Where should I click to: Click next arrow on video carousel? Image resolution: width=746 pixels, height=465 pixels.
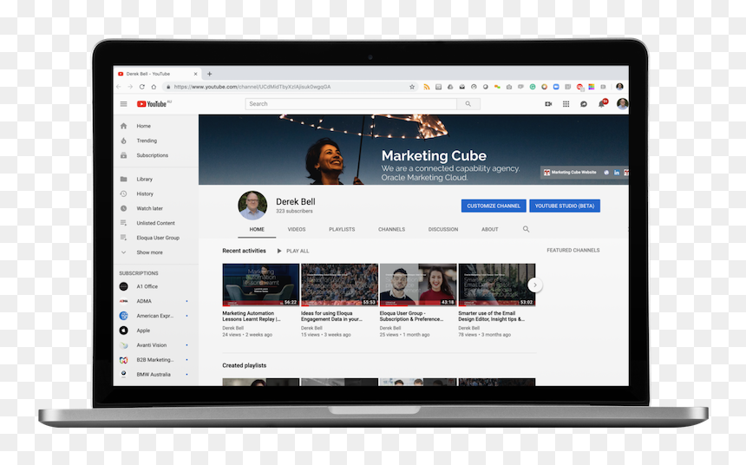coord(534,285)
